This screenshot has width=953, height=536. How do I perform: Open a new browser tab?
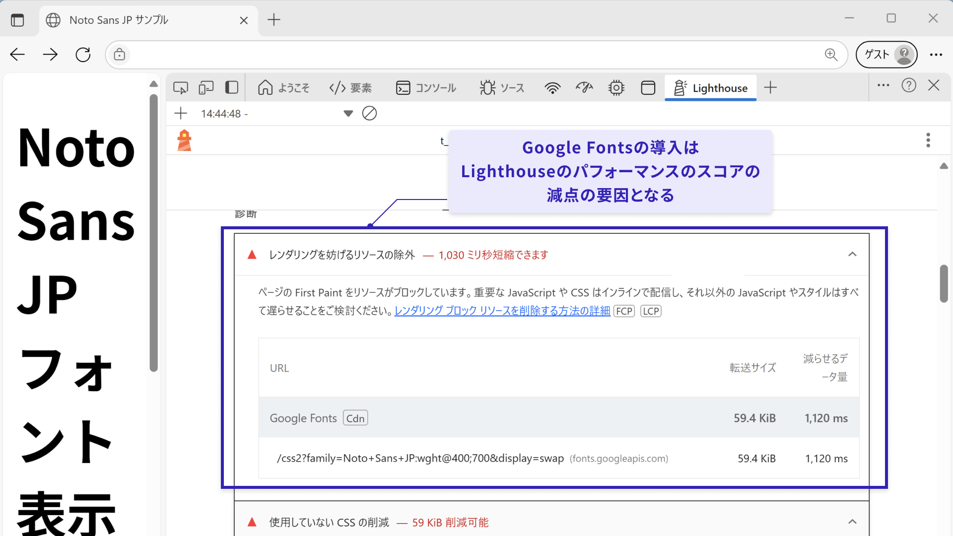click(x=274, y=20)
